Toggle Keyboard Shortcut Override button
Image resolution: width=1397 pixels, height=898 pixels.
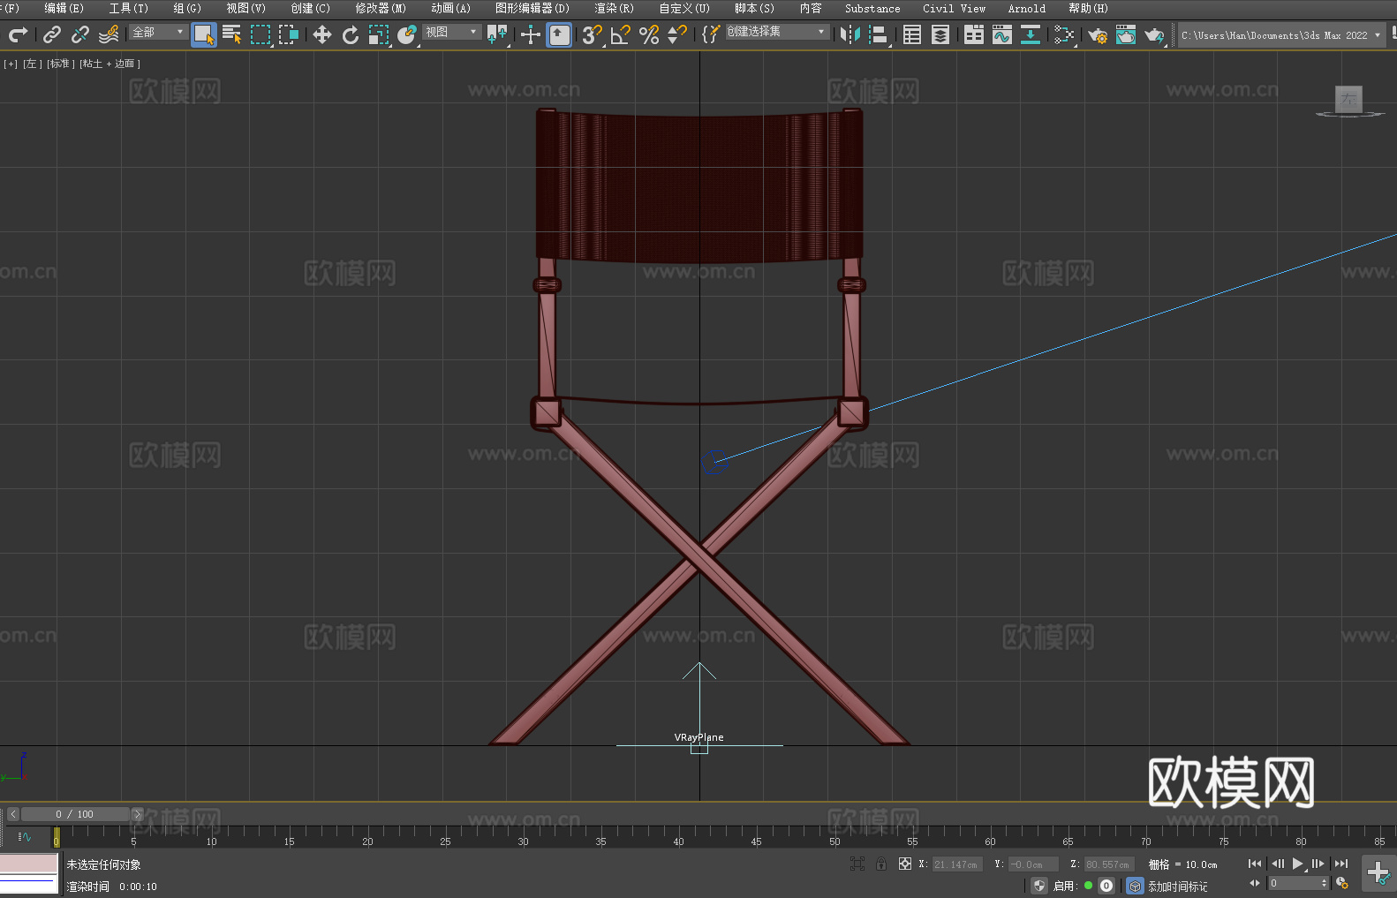pos(559,34)
